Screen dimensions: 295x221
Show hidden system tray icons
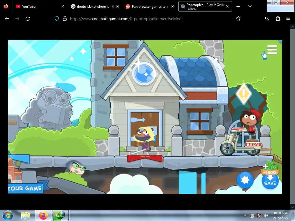(245, 216)
